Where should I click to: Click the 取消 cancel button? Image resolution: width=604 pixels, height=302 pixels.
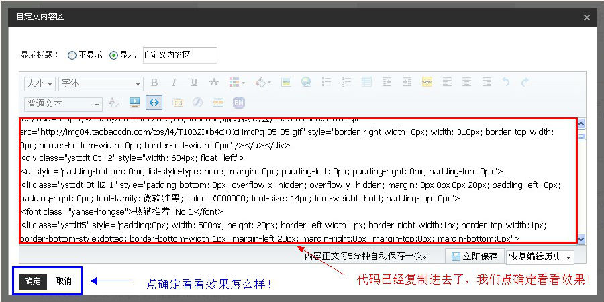pos(64,281)
